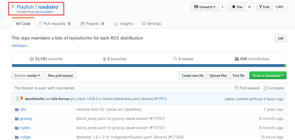The width and height of the screenshot is (295, 140).
Task: Click Create new file button
Action: coord(193,76)
